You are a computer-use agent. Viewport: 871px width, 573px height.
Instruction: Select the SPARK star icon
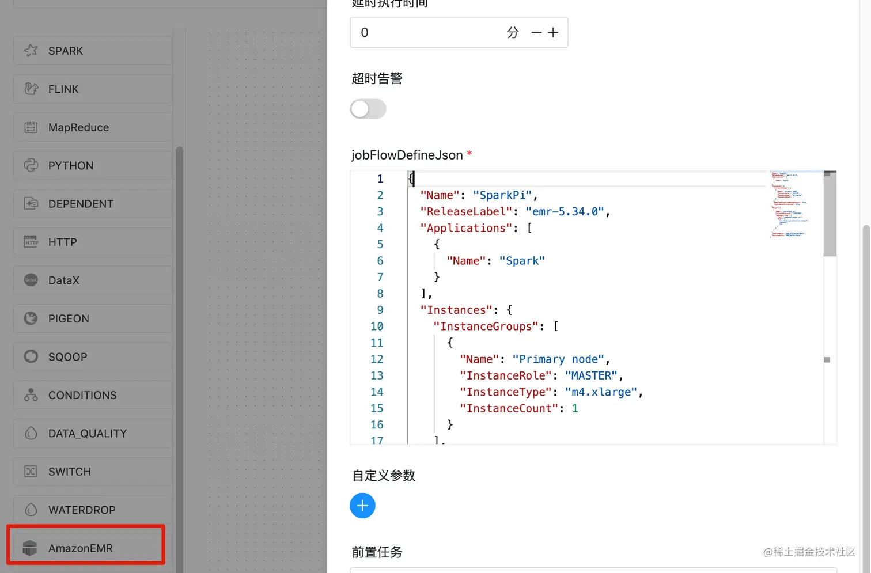click(31, 51)
